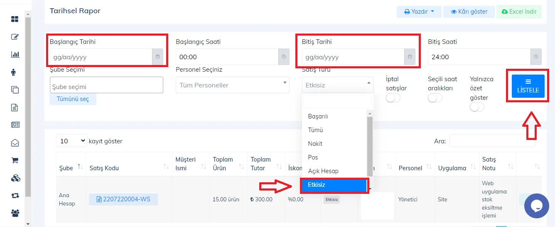
Task: Click search box inside Satış Türü dropdown
Action: click(x=338, y=101)
